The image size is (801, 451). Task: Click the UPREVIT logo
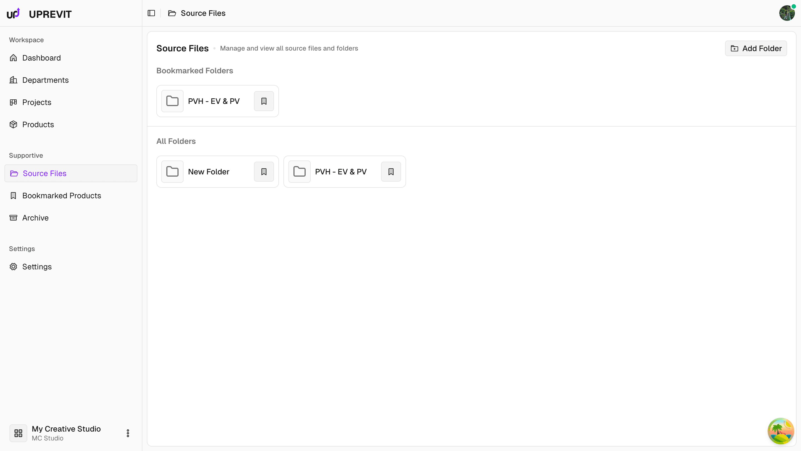39,13
